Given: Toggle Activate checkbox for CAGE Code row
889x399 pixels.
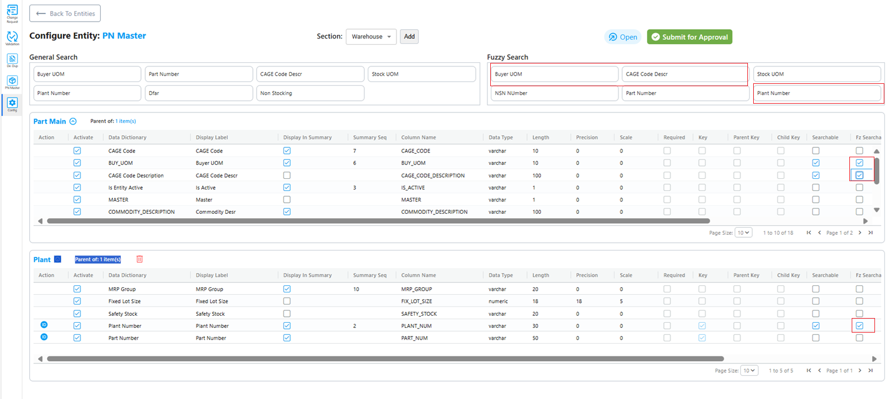Looking at the screenshot, I should point(77,151).
